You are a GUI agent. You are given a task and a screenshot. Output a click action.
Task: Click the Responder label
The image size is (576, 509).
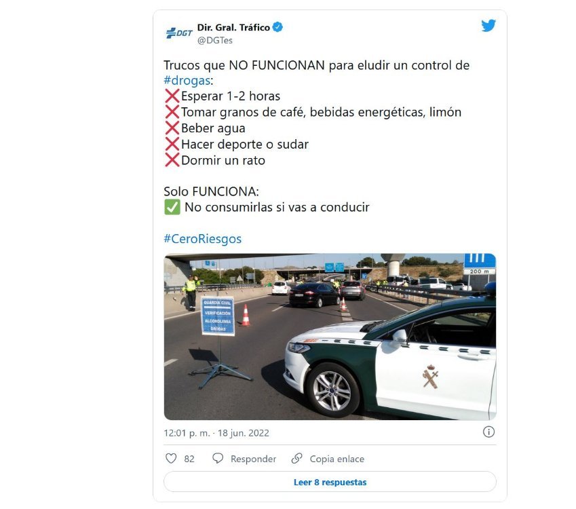(253, 459)
